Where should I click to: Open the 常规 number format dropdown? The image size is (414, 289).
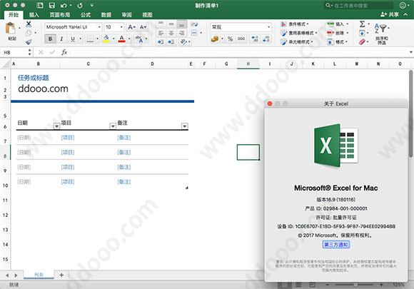pyautogui.click(x=269, y=27)
